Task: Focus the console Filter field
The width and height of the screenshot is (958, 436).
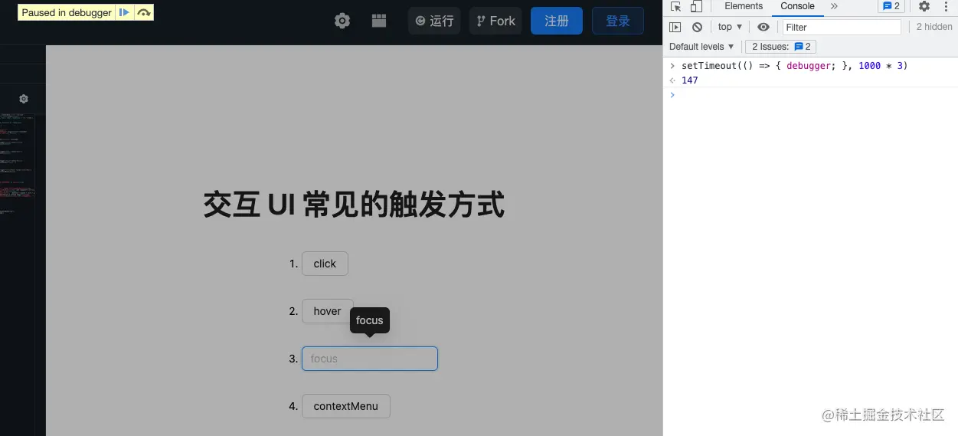Action: click(x=842, y=27)
